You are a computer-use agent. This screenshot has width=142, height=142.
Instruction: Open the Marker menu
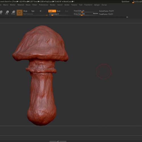[13, 5]
